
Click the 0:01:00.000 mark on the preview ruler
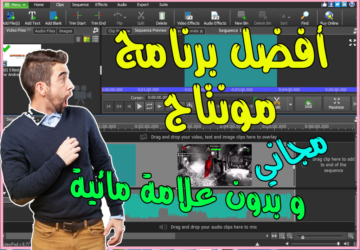pos(148,90)
